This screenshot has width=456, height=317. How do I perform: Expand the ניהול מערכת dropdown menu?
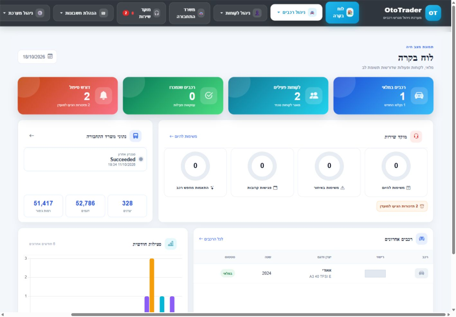[x=25, y=13]
